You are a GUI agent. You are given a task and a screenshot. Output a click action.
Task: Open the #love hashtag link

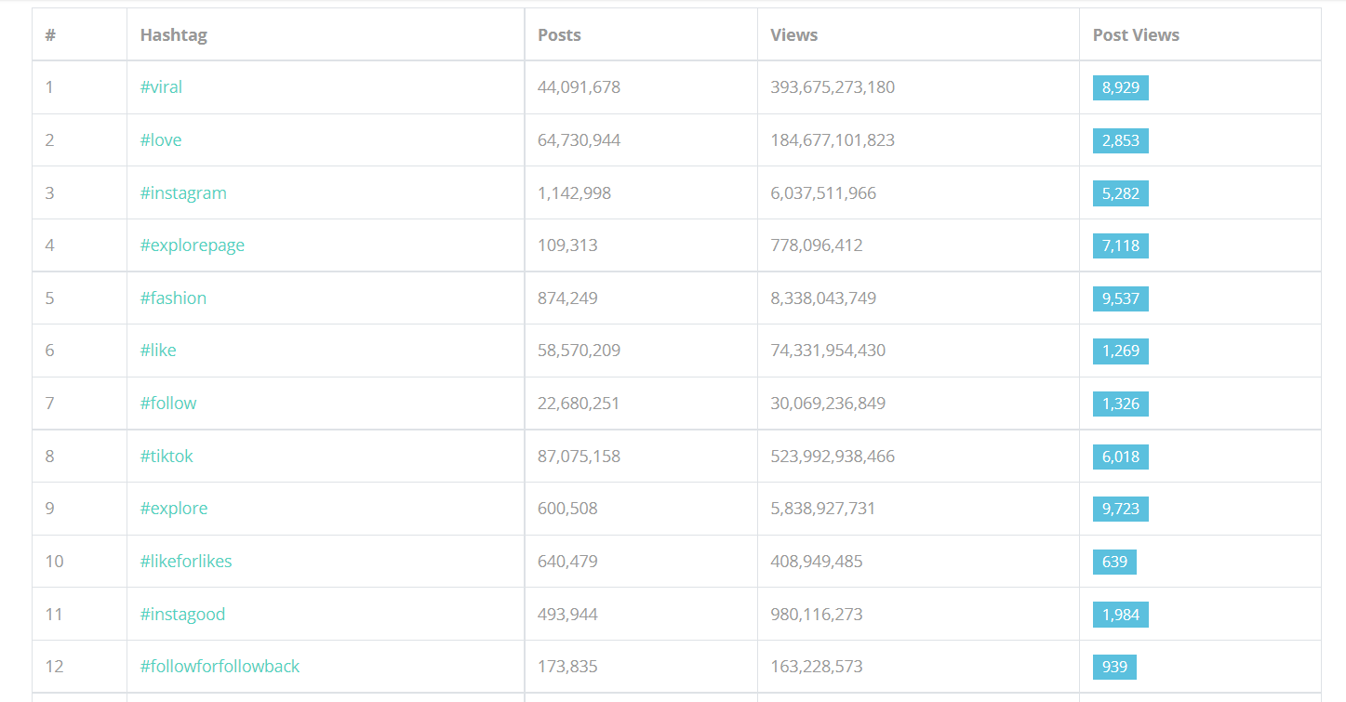160,139
